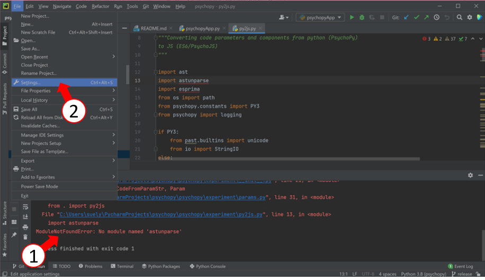Stop process square icon in Run panel
This screenshot has height=280, width=485.
(x=14, y=209)
